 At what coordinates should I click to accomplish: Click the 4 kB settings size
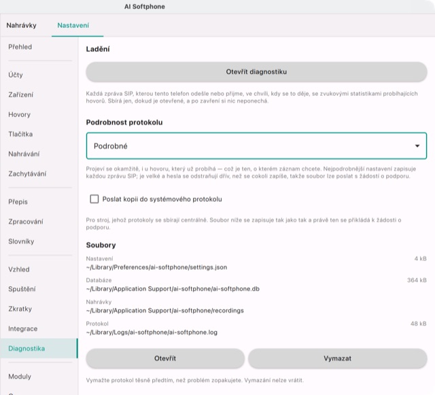point(420,259)
